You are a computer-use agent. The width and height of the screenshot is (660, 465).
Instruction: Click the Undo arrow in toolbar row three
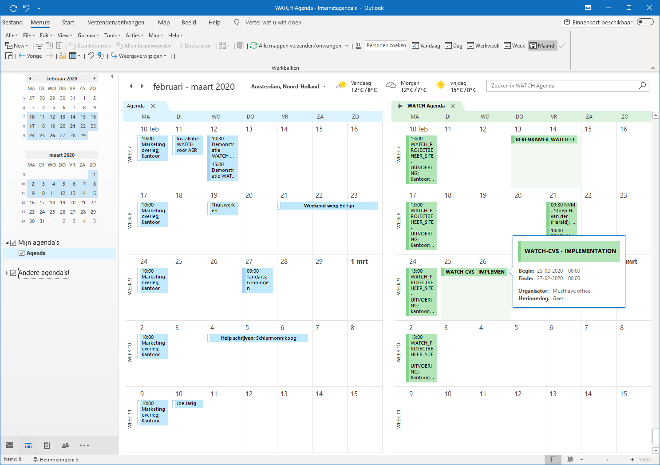pos(91,56)
